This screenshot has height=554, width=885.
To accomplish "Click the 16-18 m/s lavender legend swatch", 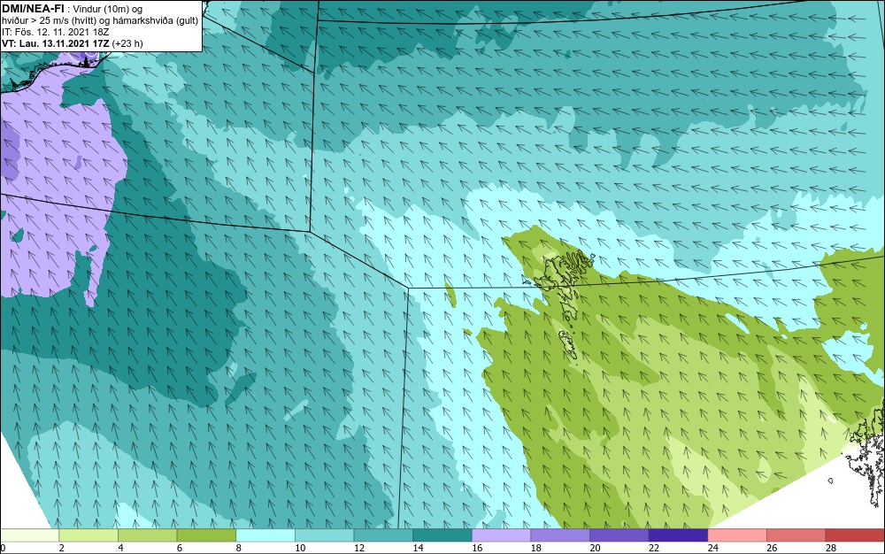I will tap(501, 535).
